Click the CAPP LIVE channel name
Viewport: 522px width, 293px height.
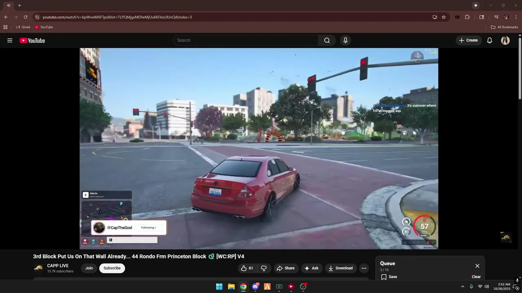pos(58,266)
